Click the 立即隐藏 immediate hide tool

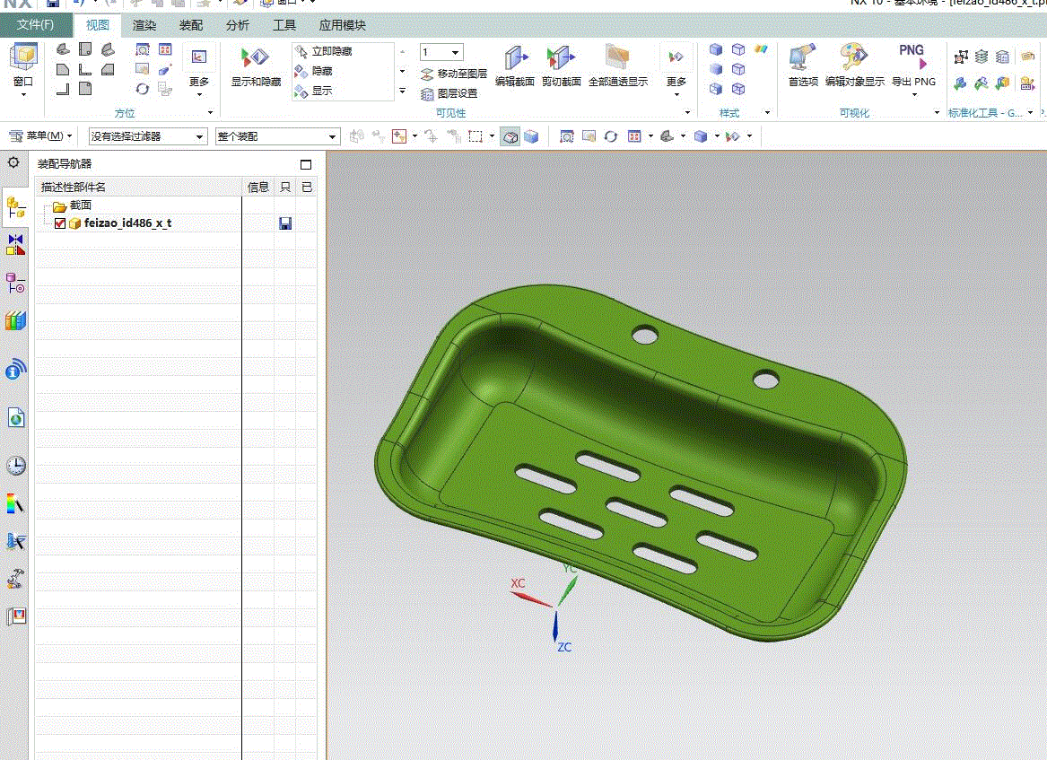click(324, 51)
